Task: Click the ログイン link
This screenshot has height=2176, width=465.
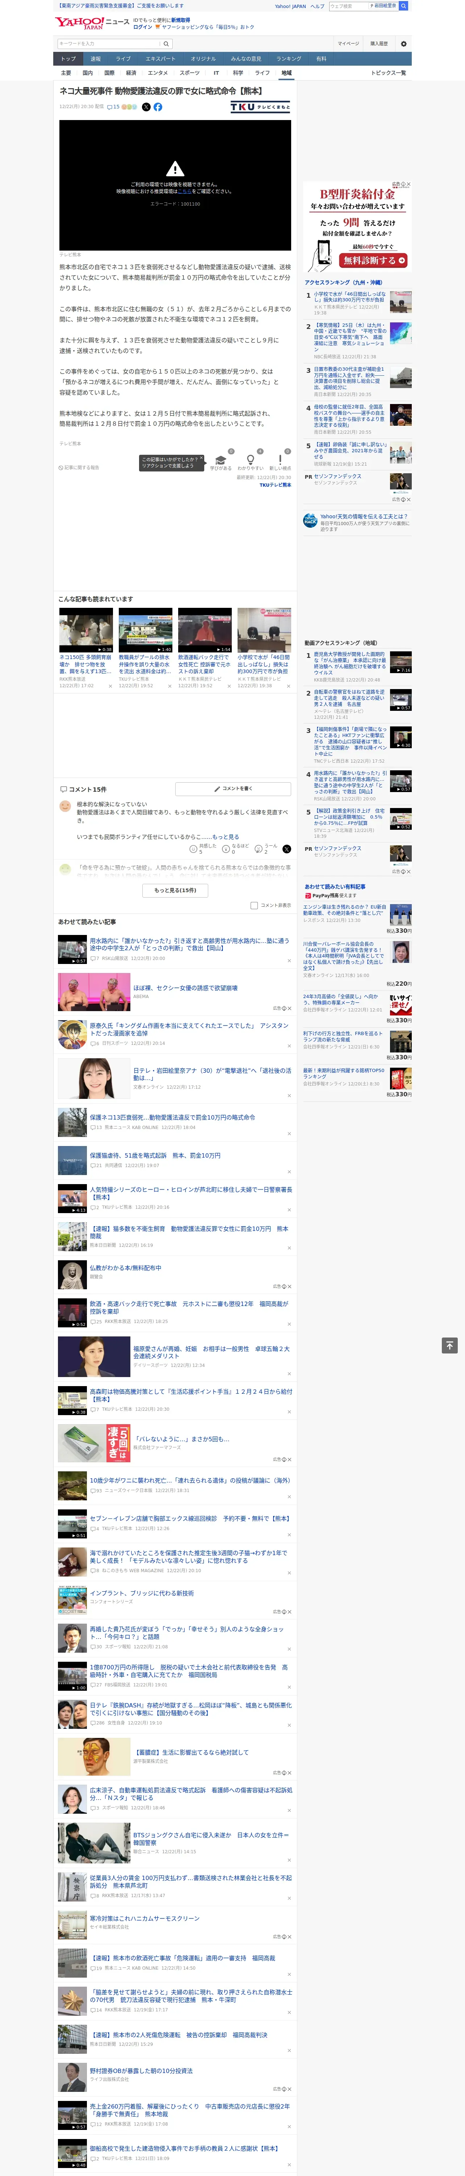Action: click(x=143, y=27)
